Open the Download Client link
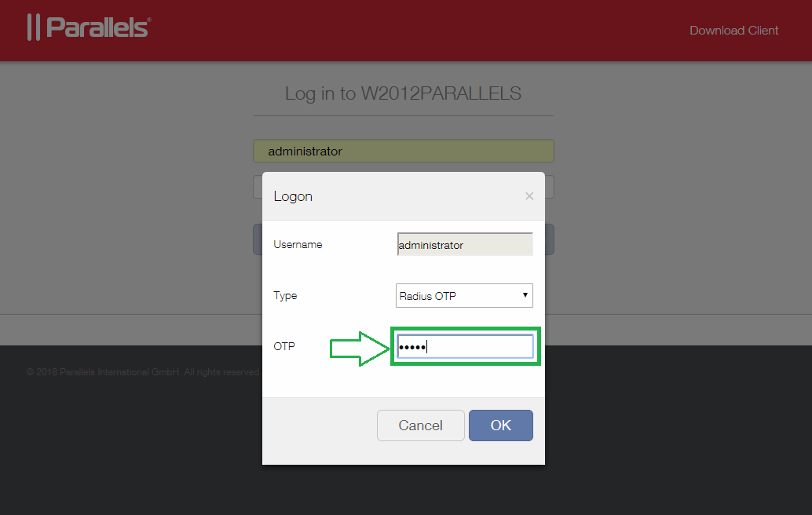Image resolution: width=812 pixels, height=515 pixels. 733,31
